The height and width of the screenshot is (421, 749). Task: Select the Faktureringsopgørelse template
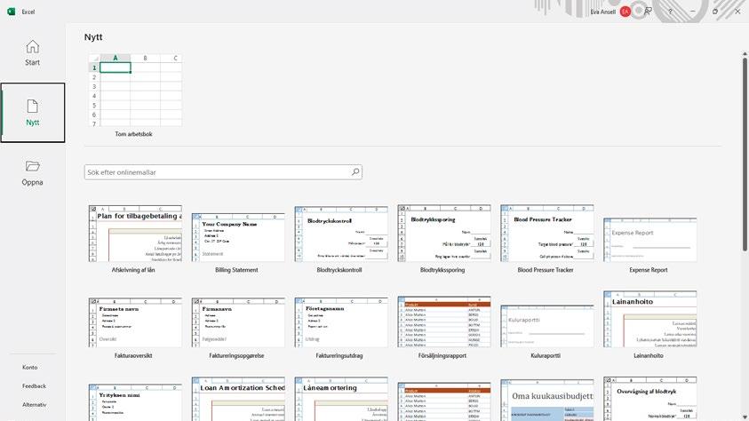pos(238,322)
